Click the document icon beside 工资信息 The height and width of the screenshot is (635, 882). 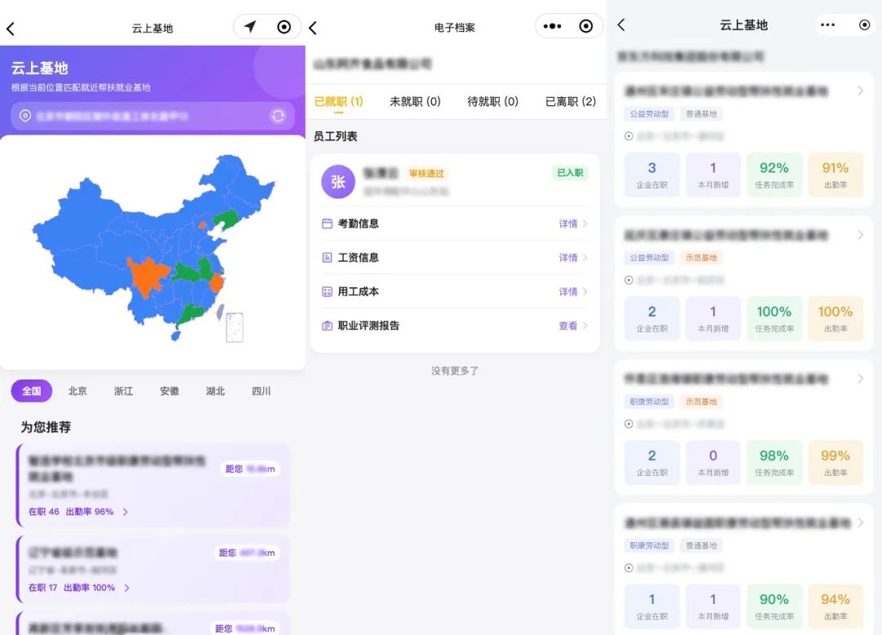327,257
